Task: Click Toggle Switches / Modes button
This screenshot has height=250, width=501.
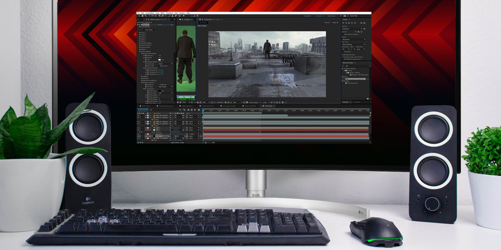Action: coord(177,142)
